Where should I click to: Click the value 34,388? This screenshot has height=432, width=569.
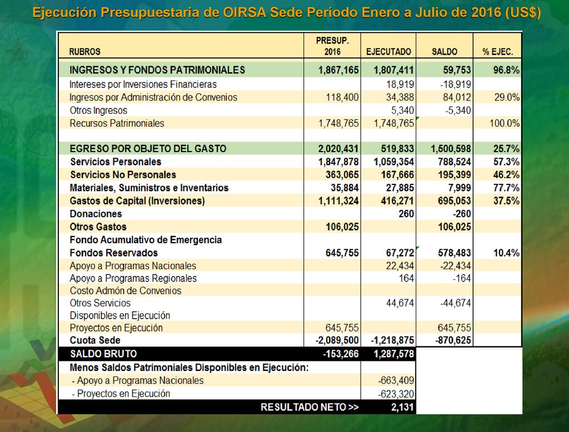(x=400, y=97)
